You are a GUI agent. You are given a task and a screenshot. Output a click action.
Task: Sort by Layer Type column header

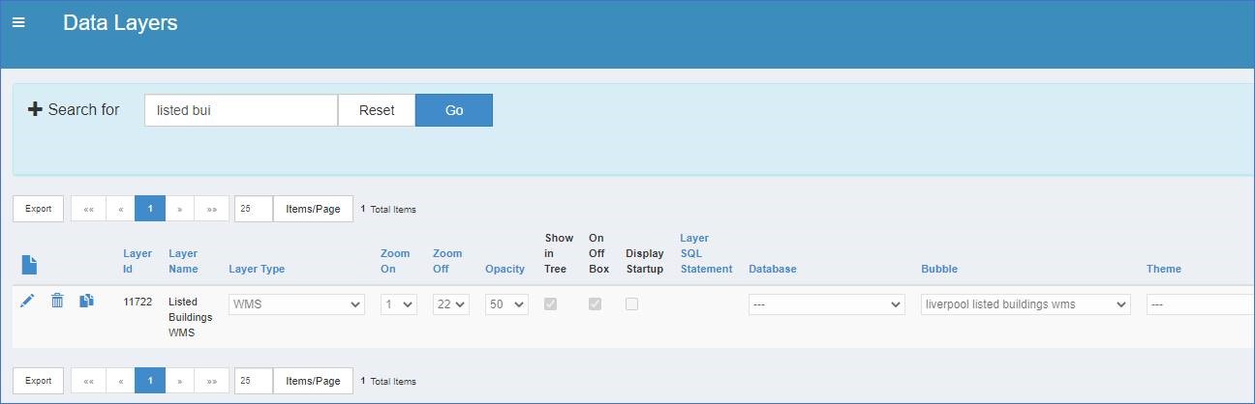pyautogui.click(x=257, y=269)
